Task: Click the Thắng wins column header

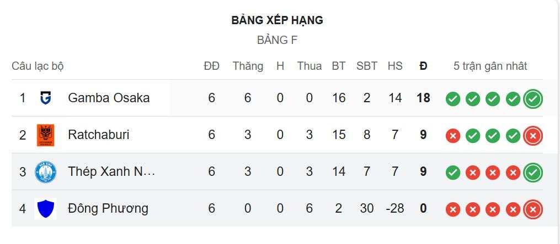Action: pos(248,66)
